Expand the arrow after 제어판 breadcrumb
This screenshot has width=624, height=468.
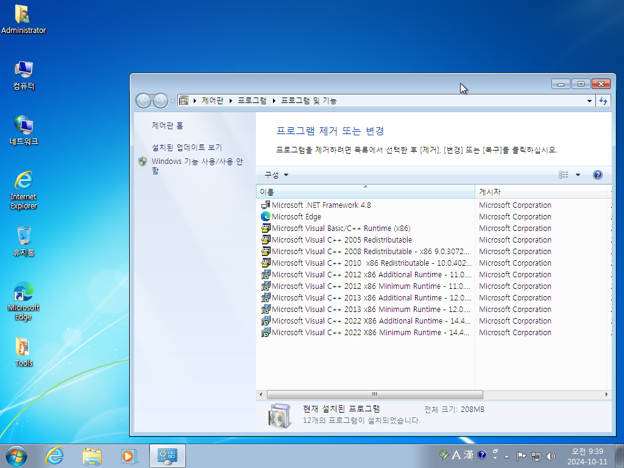pyautogui.click(x=230, y=101)
